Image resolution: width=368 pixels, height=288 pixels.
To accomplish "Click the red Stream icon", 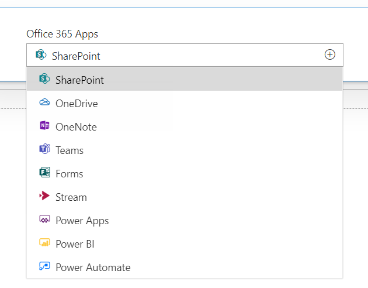I will (44, 196).
